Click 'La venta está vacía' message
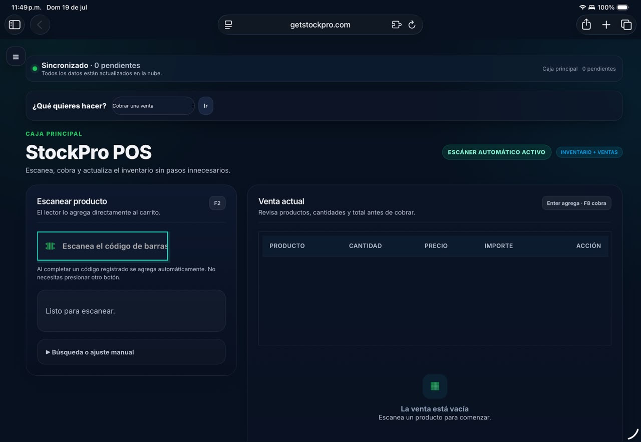The width and height of the screenshot is (641, 442). click(435, 409)
